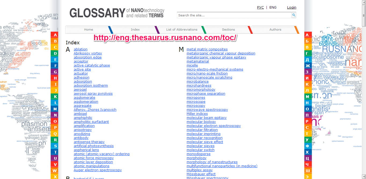Open the 'atomic force microscopy' entry

click(94, 158)
